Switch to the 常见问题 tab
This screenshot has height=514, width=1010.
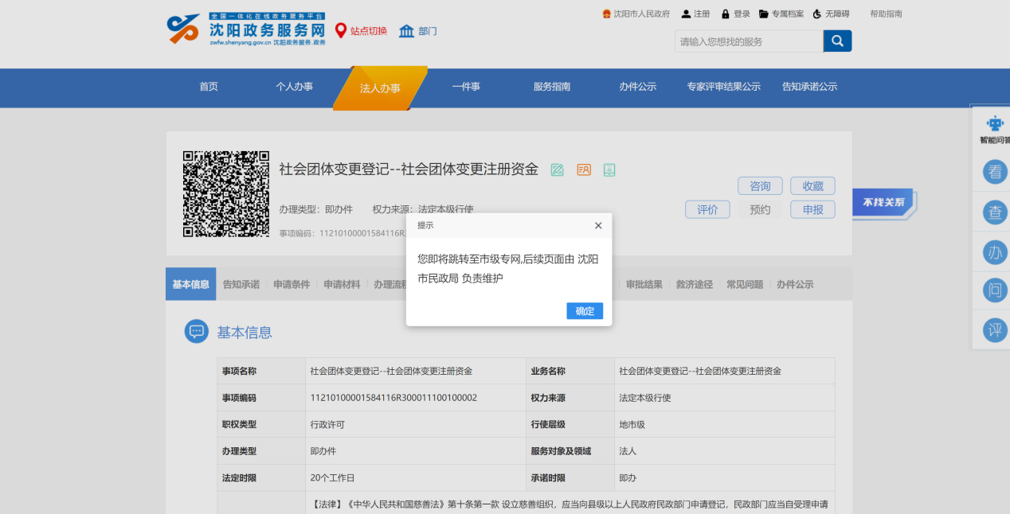pos(744,284)
